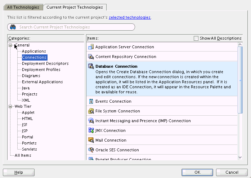
Task: Select External Applications category
Action: 42,82
